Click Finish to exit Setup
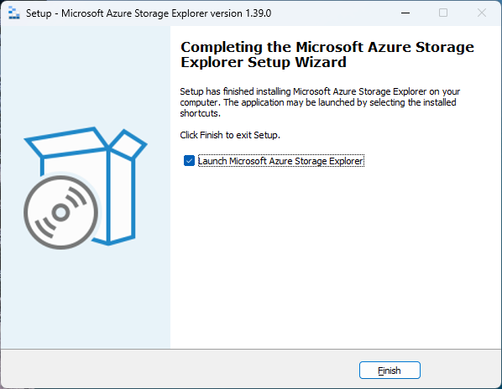502x389 pixels. 390,371
